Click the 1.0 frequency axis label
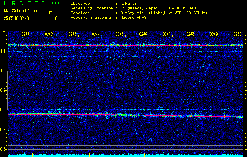This screenshot has height=157, width=247. pyautogui.click(x=3, y=71)
